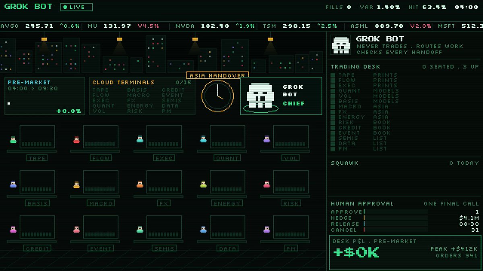
Task: Click the PEAK +$412K readout
Action: (454, 249)
